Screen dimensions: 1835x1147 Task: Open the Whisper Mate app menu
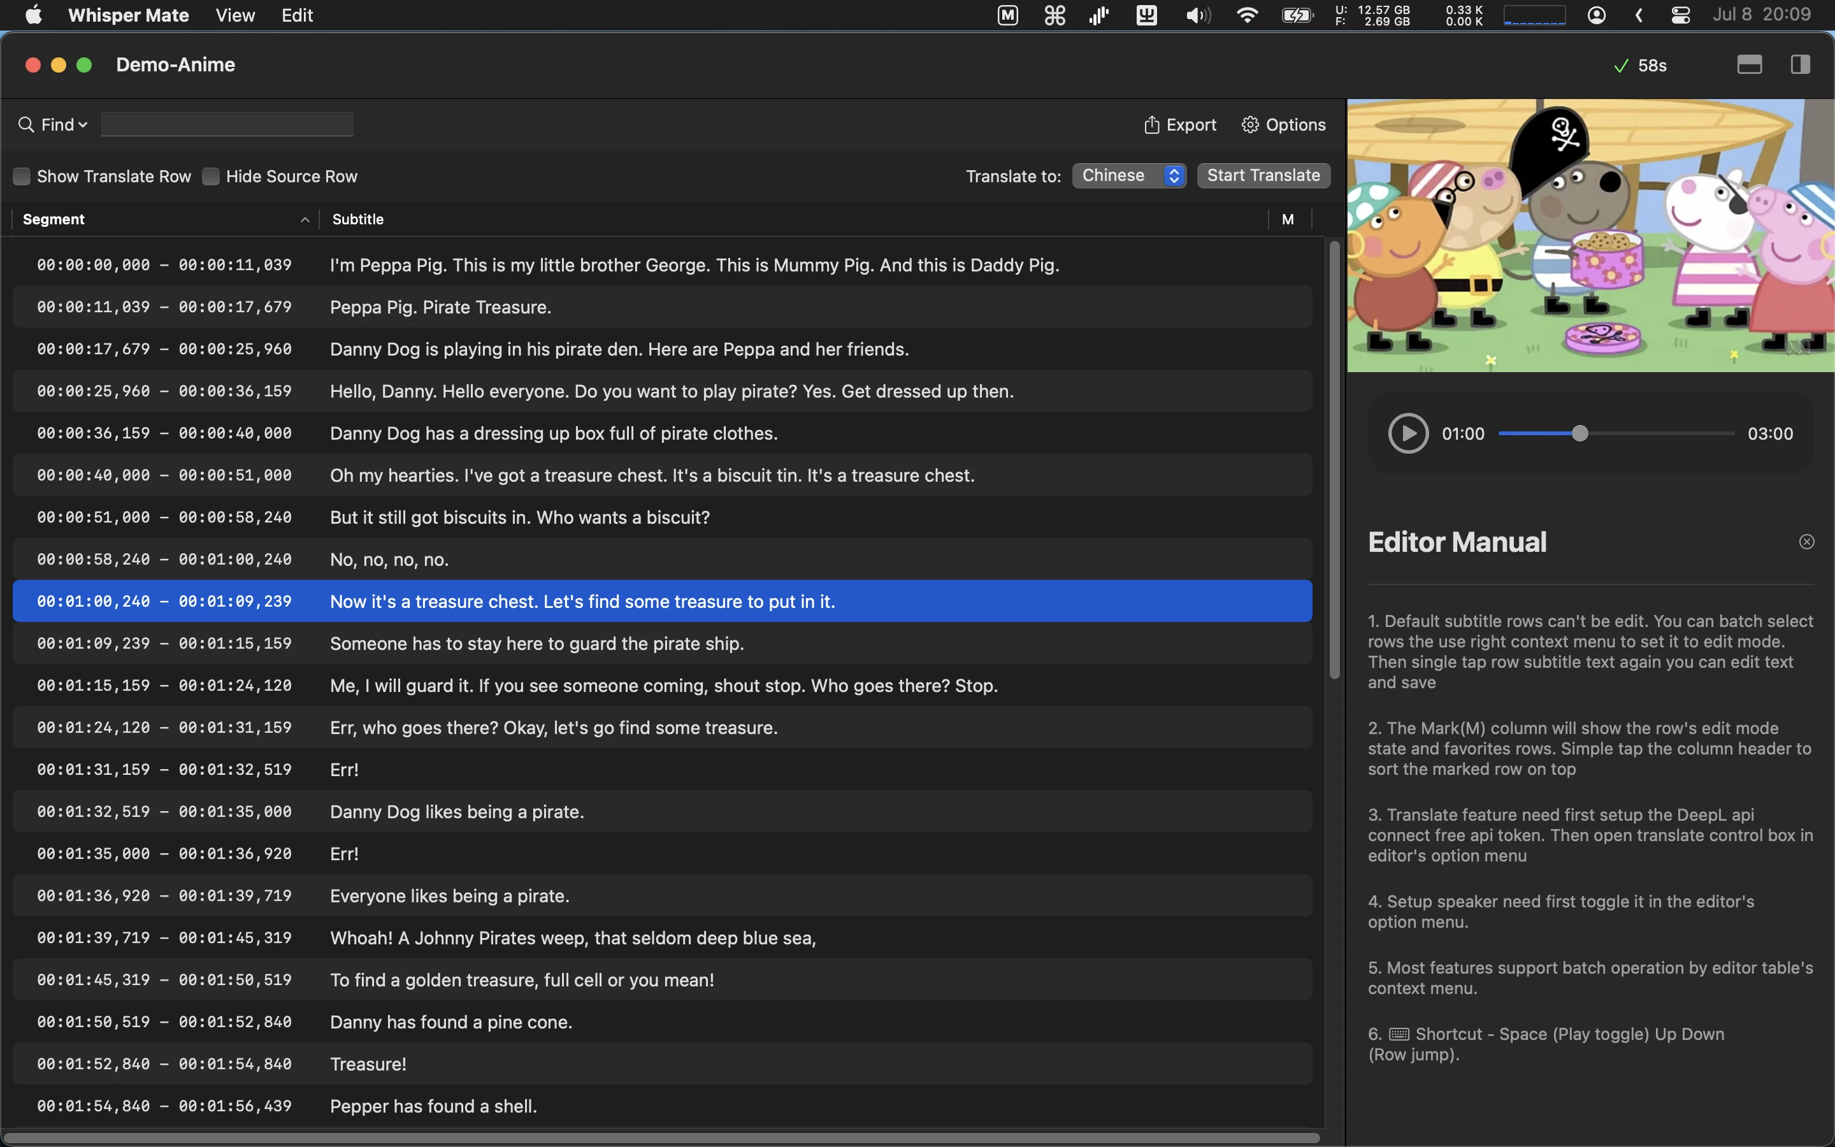[x=128, y=15]
